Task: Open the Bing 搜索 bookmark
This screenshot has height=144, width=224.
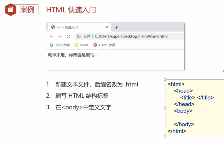Action: click(60, 45)
